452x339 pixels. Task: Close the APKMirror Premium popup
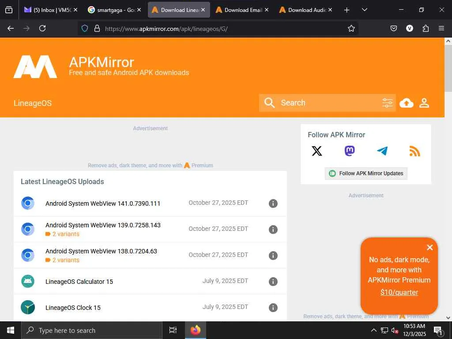(x=430, y=247)
